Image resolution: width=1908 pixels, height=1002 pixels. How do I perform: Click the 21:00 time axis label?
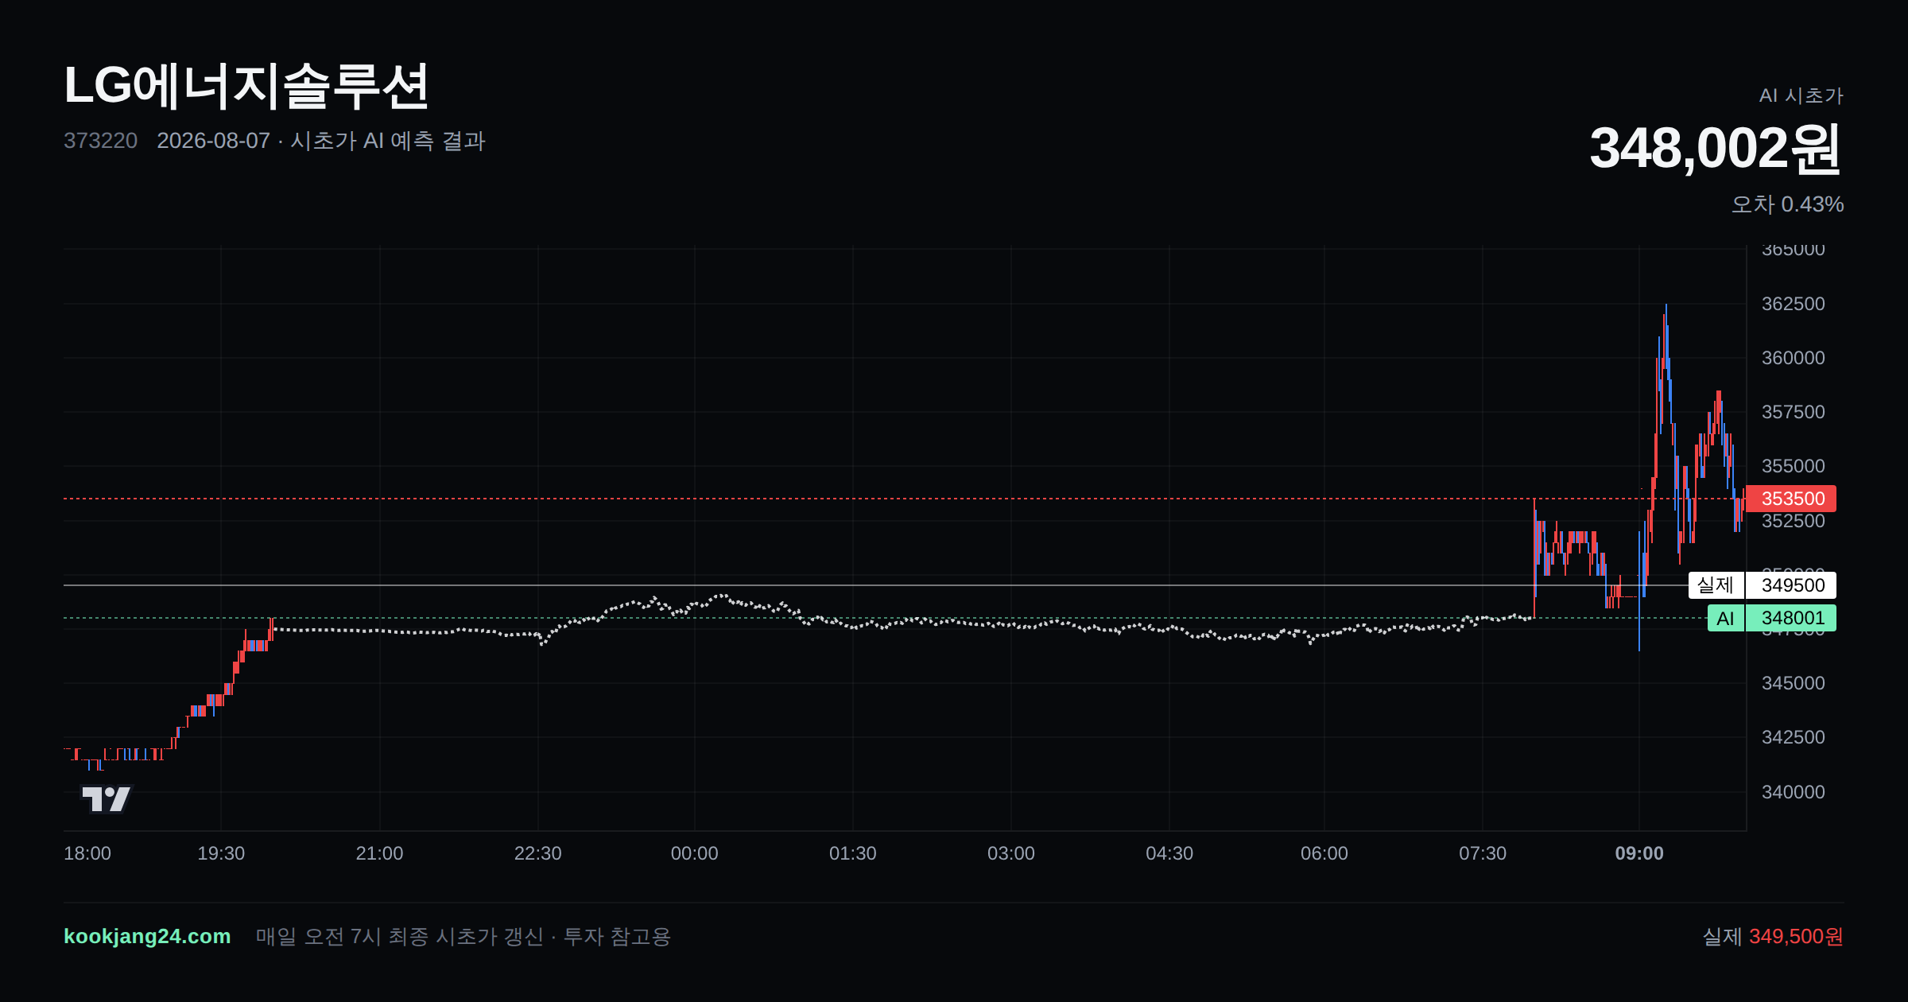(379, 853)
